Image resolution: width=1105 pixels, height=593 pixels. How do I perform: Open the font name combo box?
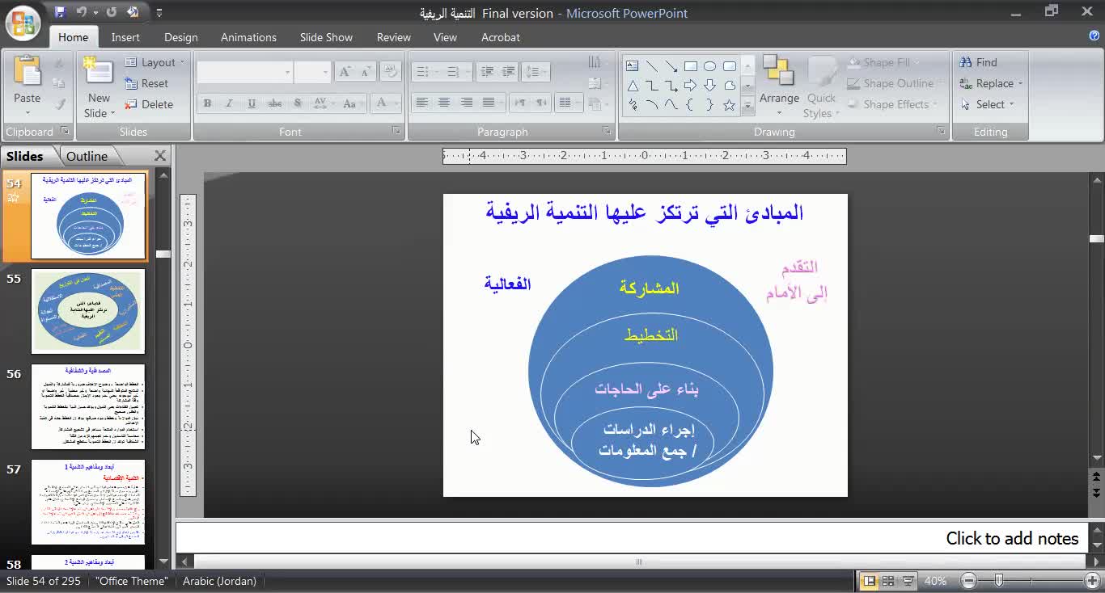tap(244, 72)
